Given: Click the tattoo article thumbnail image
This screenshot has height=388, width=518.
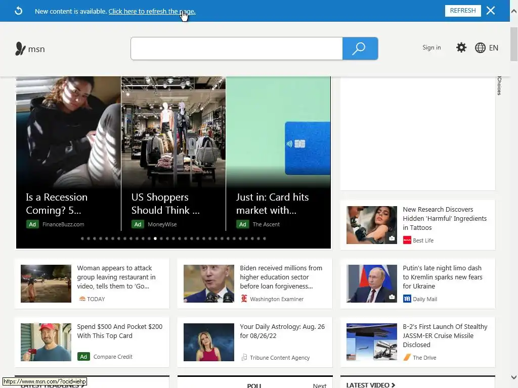Looking at the screenshot, I should (x=372, y=225).
